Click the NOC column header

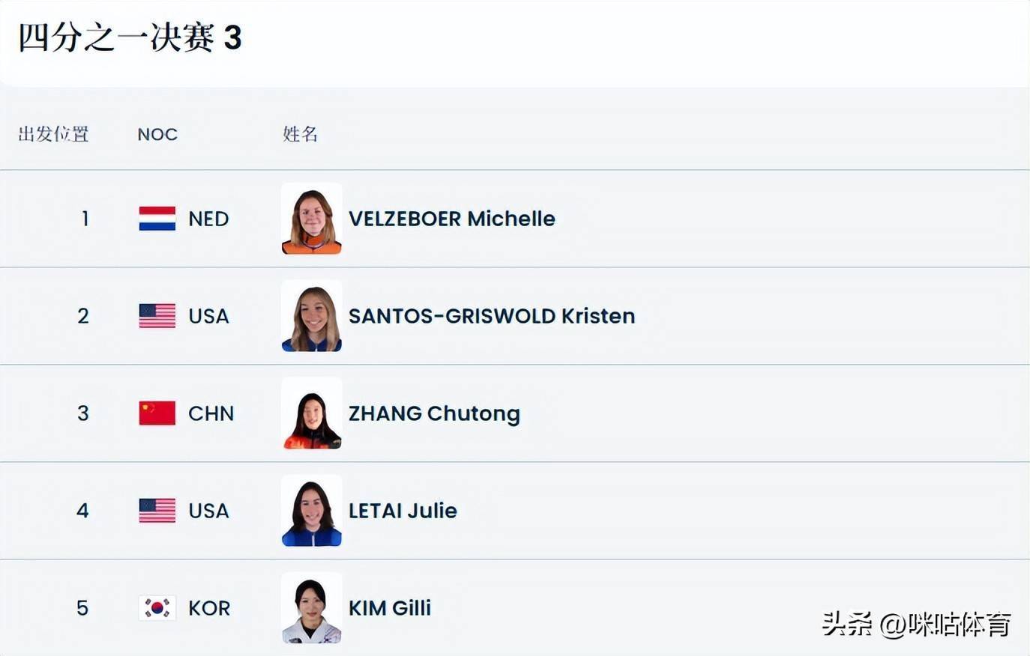coord(157,135)
